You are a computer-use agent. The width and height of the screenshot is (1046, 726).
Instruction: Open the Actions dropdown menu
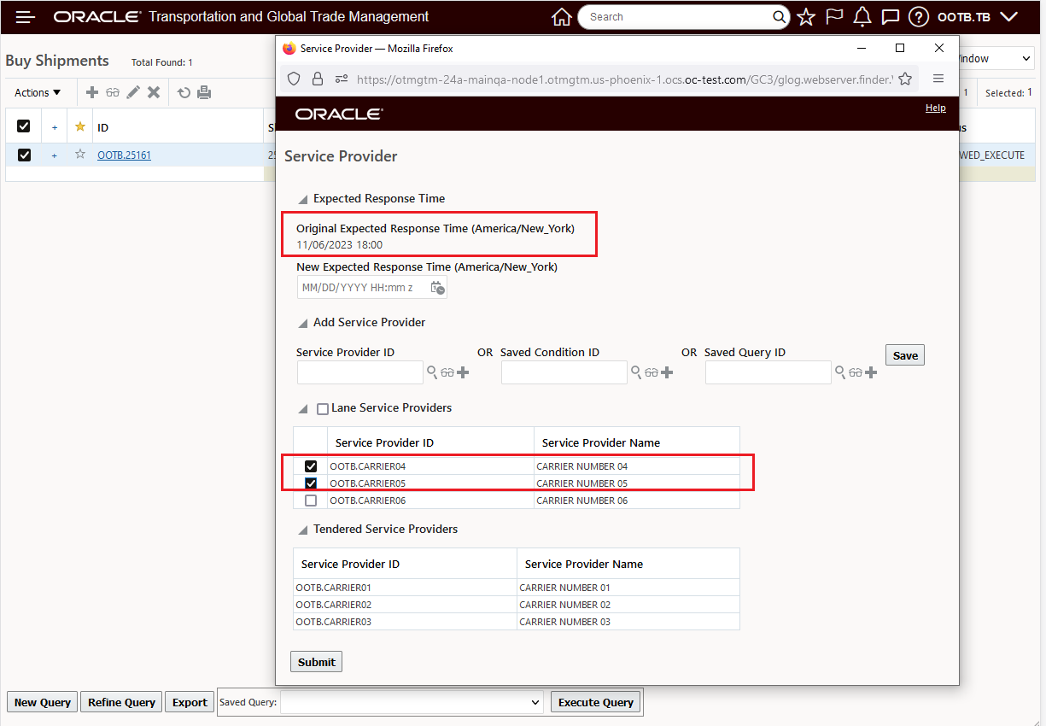[38, 92]
